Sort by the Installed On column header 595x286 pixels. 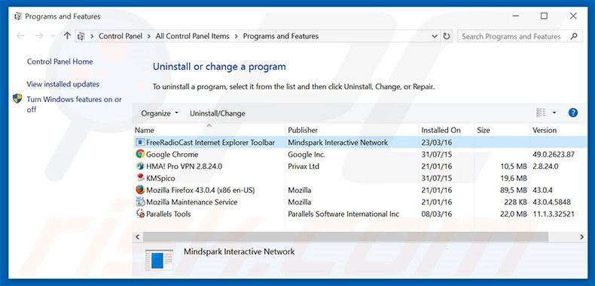(x=446, y=130)
